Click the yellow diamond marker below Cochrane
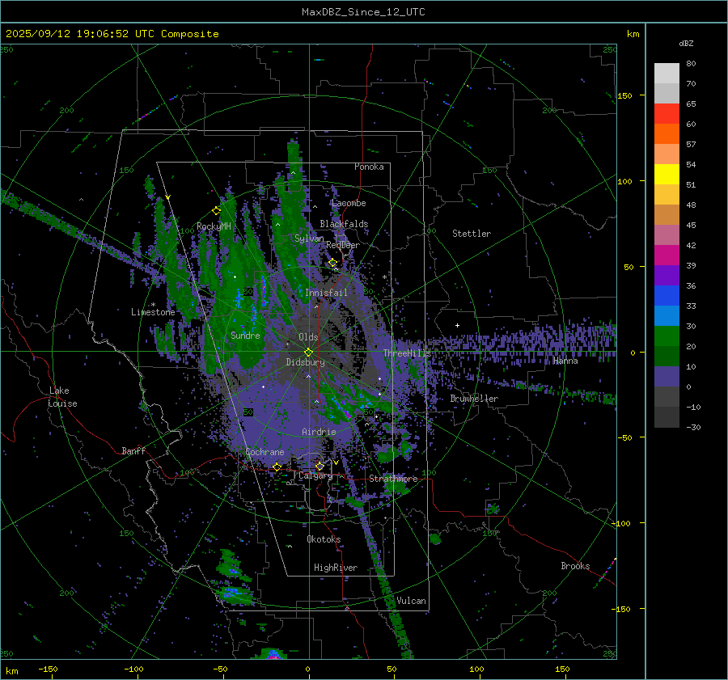Viewport: 728px width, 680px height. [x=277, y=467]
